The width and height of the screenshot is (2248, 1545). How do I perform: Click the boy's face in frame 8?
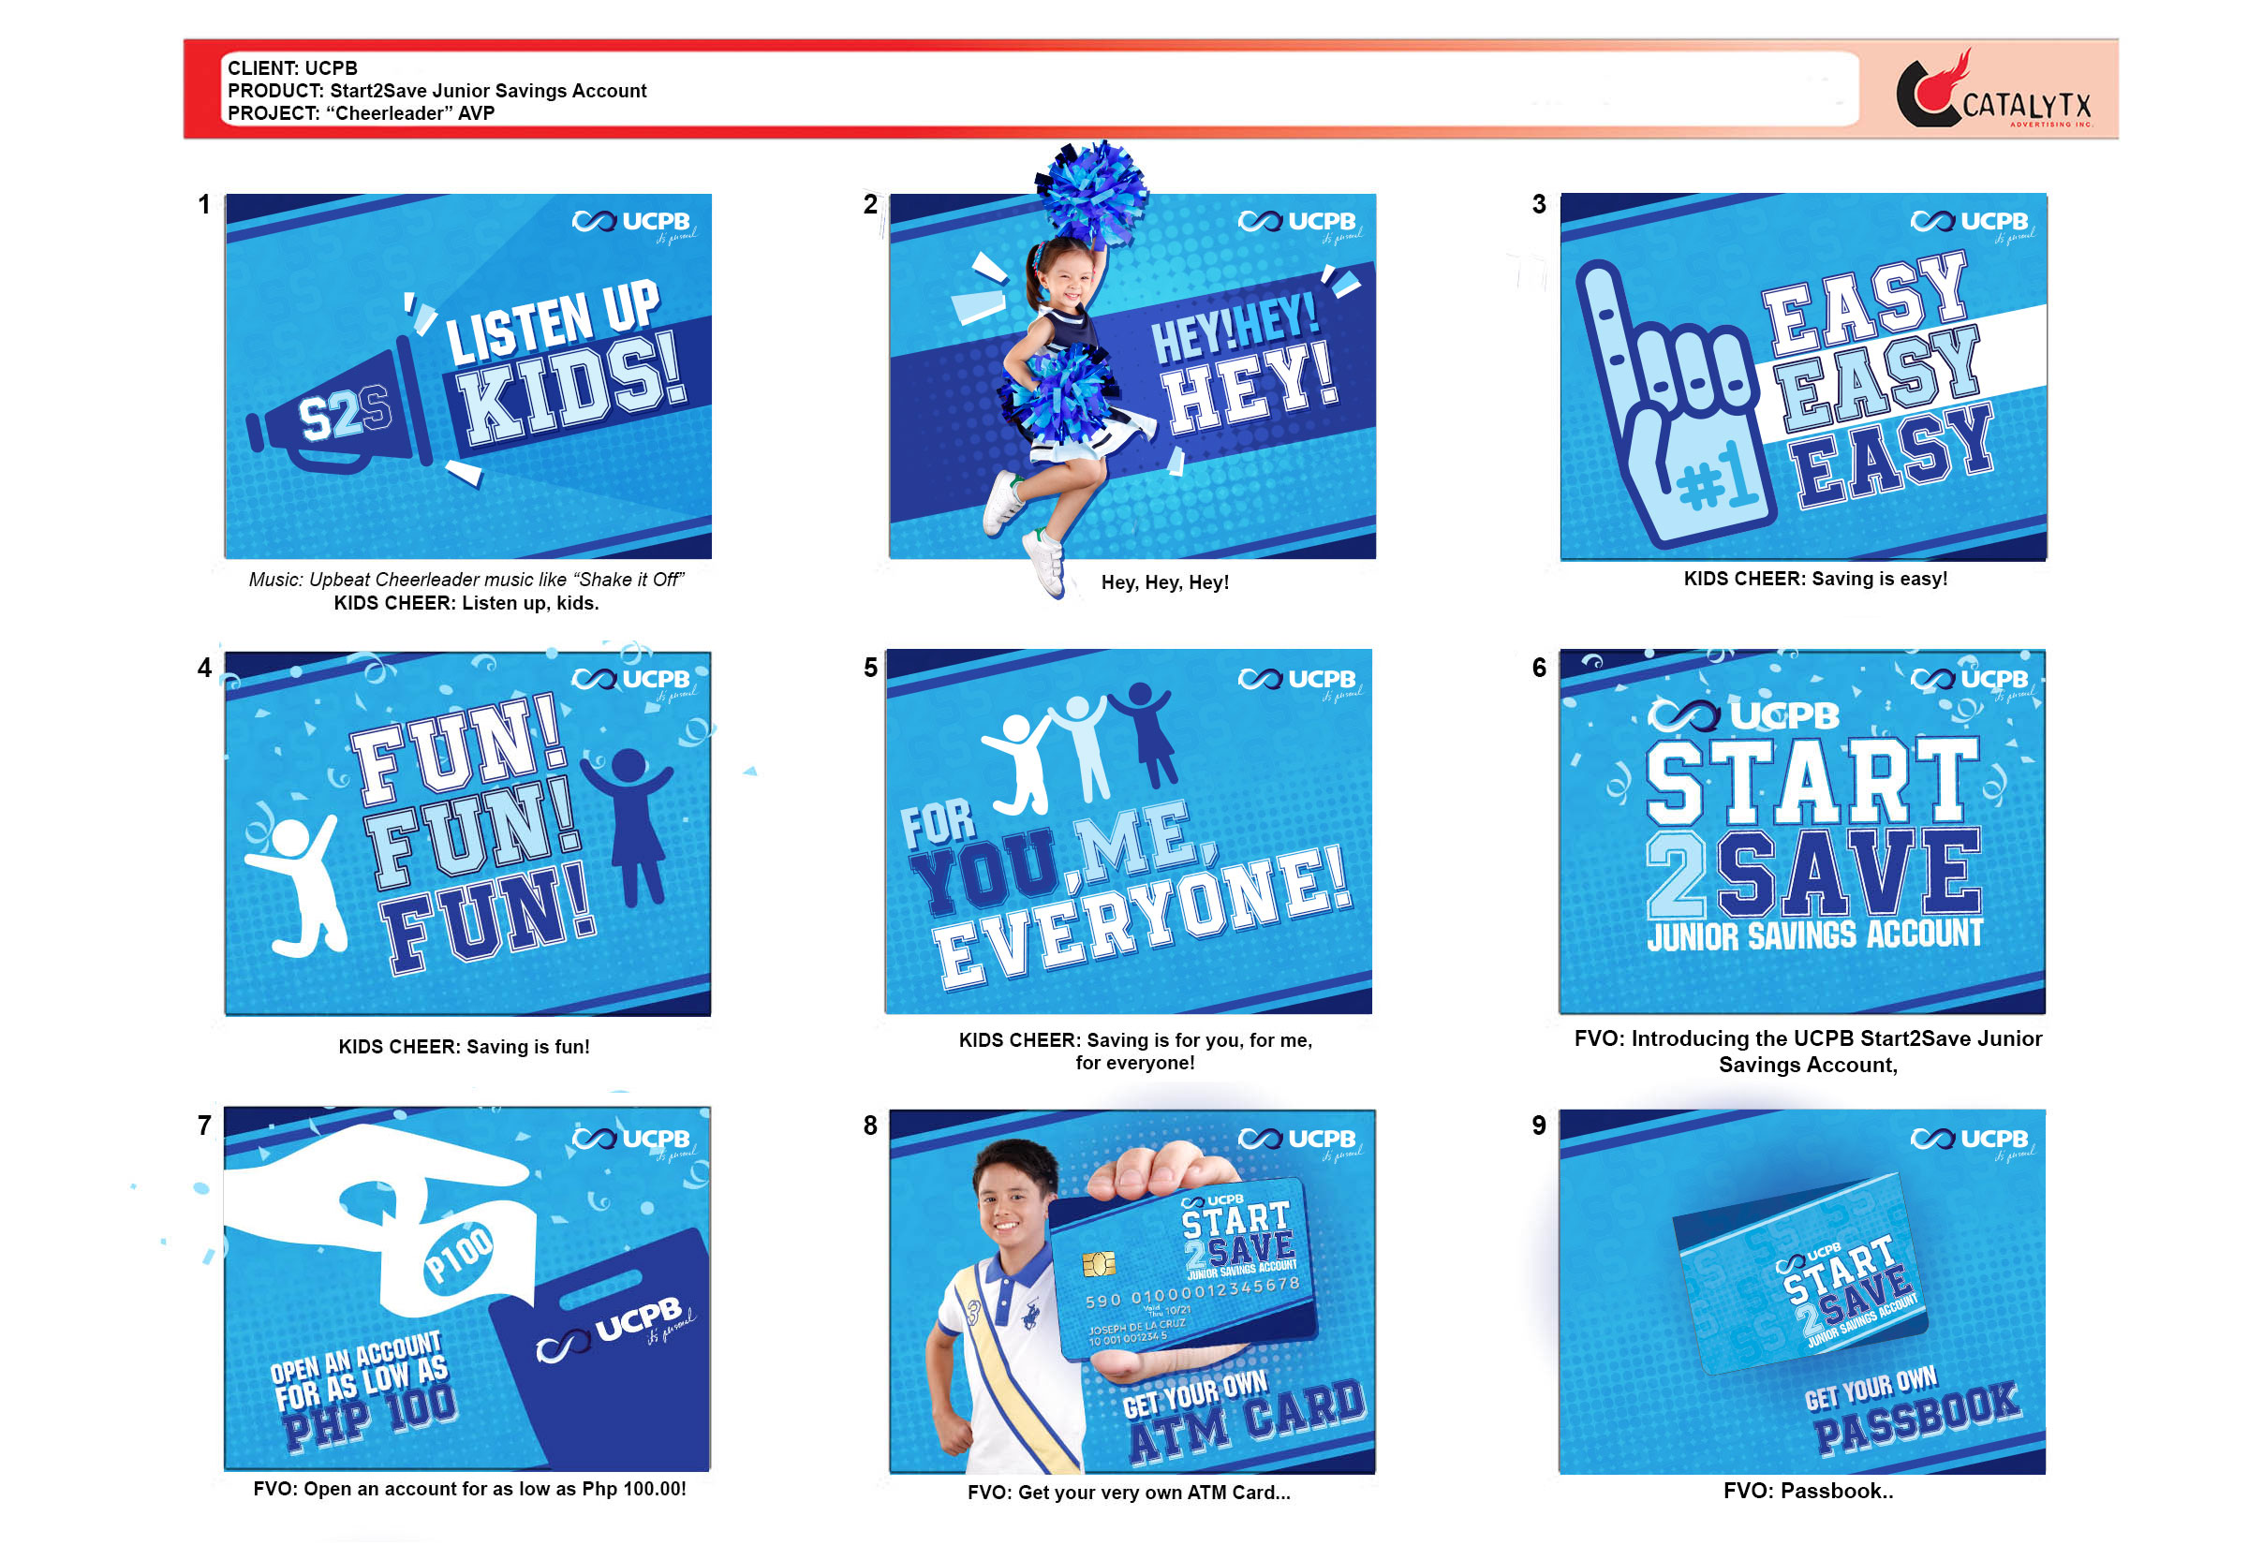coord(1009,1210)
